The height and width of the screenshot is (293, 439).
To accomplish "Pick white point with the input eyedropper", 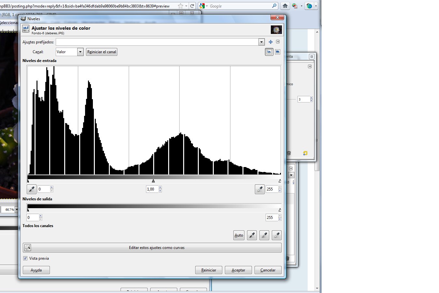I will coord(259,189).
